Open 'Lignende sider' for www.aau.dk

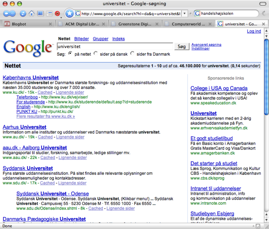coord(73,158)
